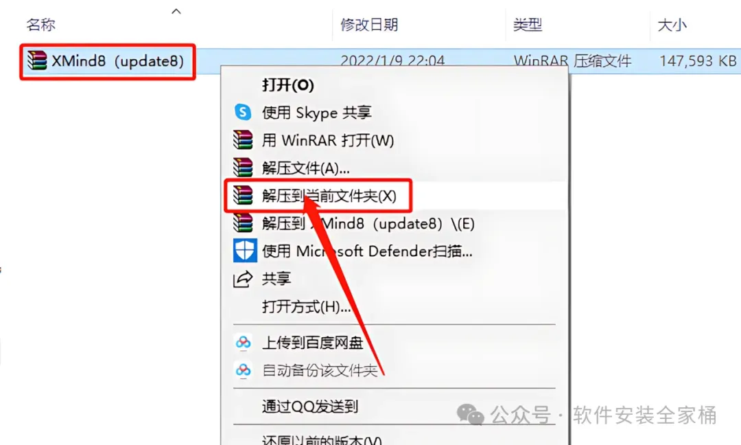Click the Skype icon in context menu

243,112
